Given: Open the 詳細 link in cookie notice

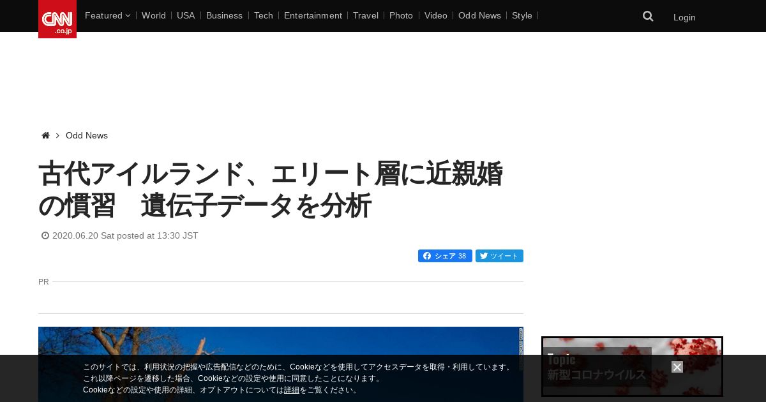Looking at the screenshot, I should click(292, 390).
